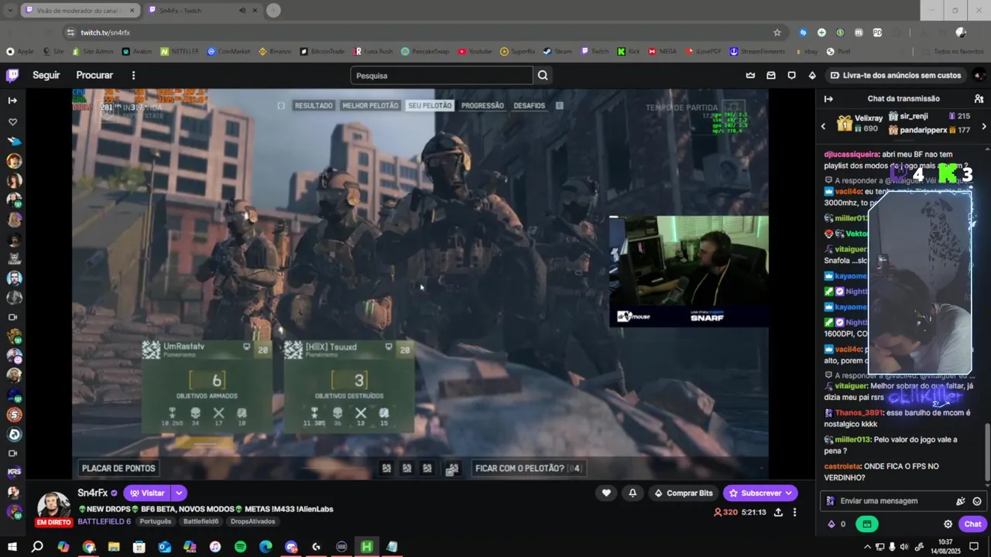Go to Seguir in top navigation
Image resolution: width=991 pixels, height=557 pixels.
pos(46,75)
